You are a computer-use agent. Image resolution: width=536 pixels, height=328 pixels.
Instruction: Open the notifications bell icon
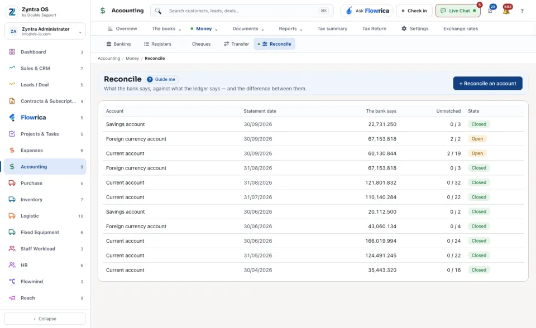[506, 11]
